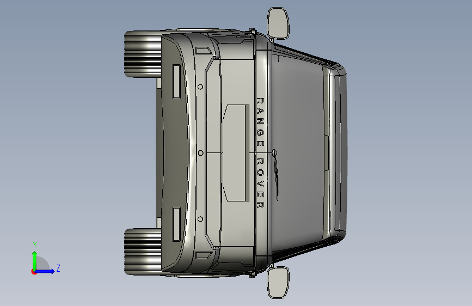Click the middle small circle on the bumper

[x=200, y=153]
